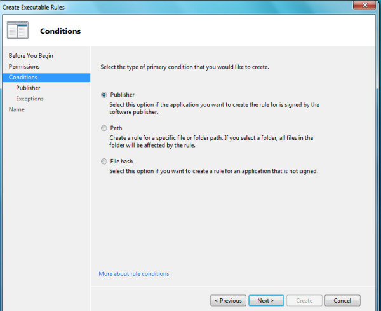Select Conditions step in sidebar

tap(46, 78)
